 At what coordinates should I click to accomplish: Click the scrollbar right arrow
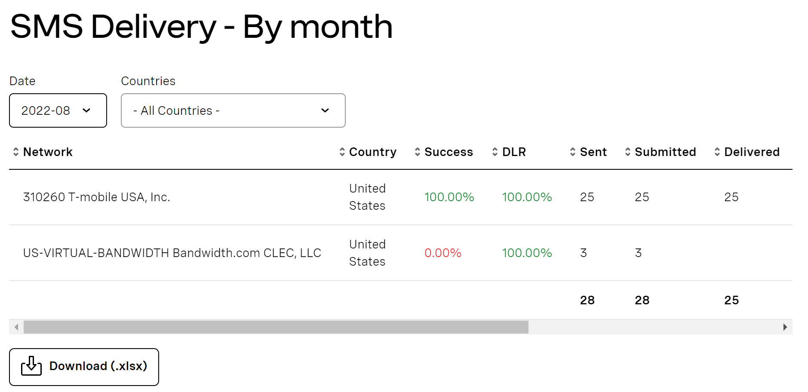(x=785, y=327)
